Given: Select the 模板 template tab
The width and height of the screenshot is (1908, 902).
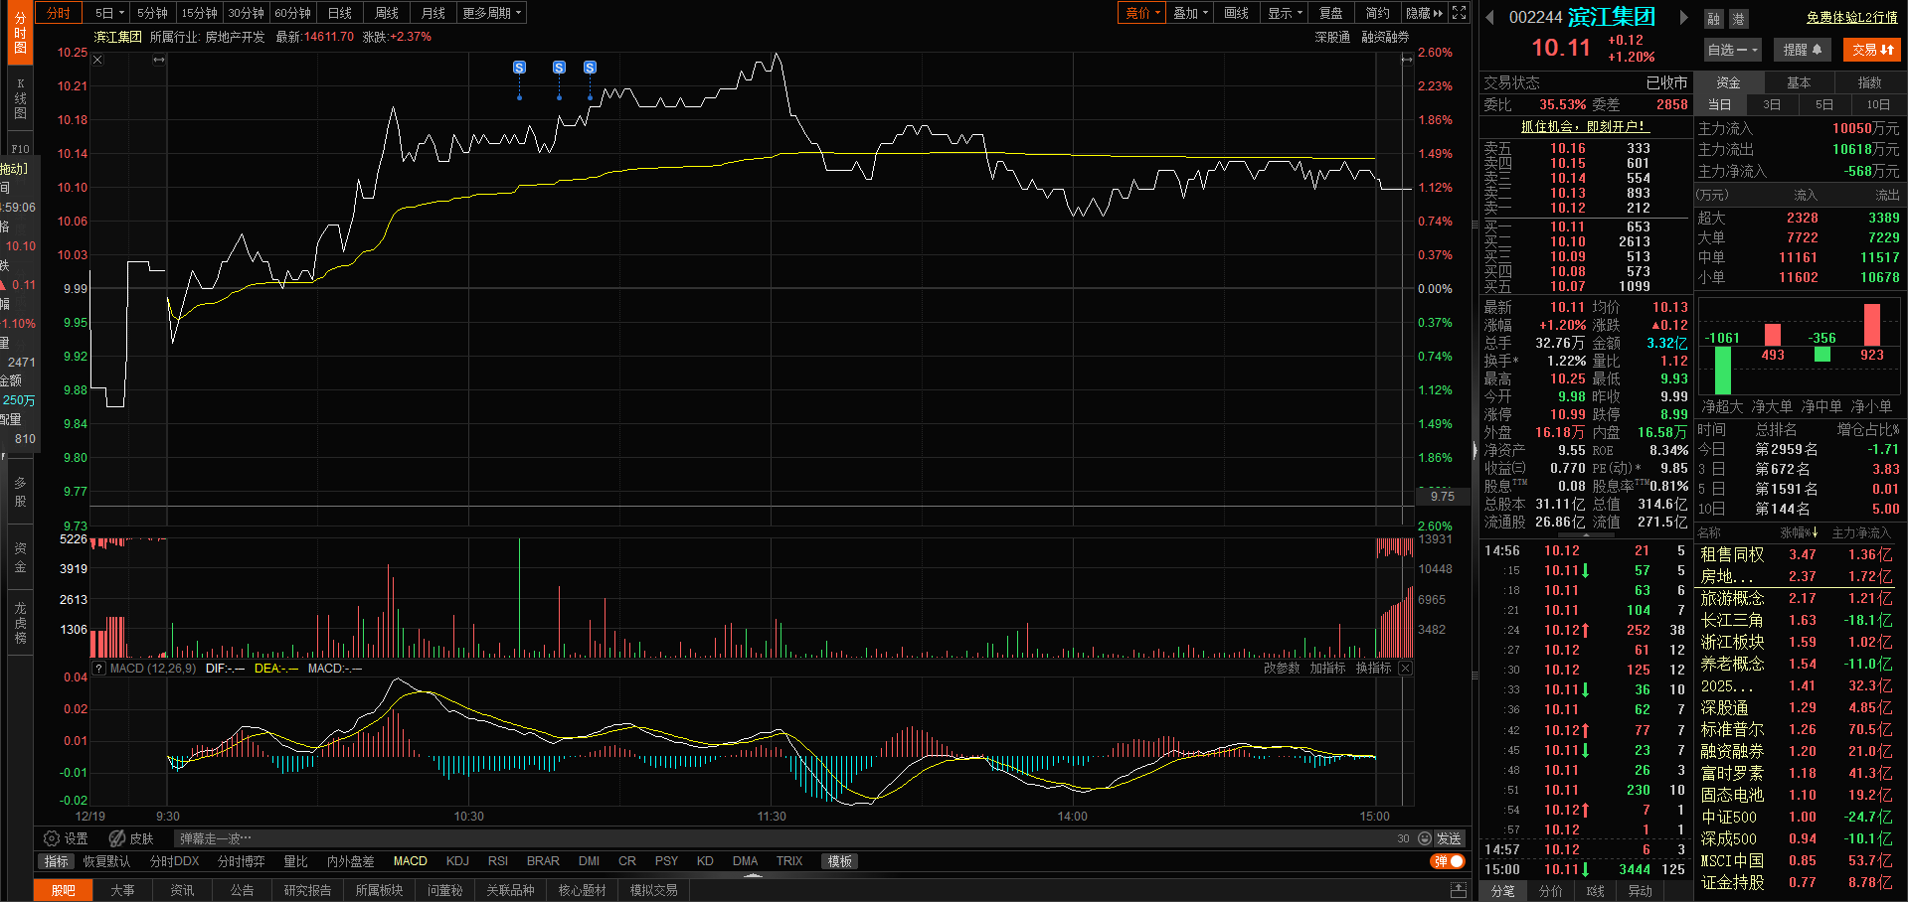Looking at the screenshot, I should [840, 861].
